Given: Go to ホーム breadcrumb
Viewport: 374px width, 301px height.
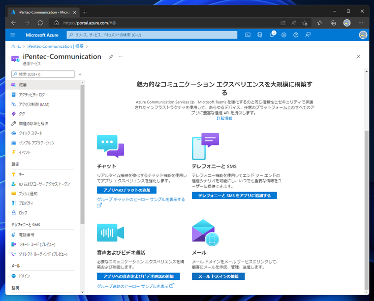Looking at the screenshot, I should [16, 46].
